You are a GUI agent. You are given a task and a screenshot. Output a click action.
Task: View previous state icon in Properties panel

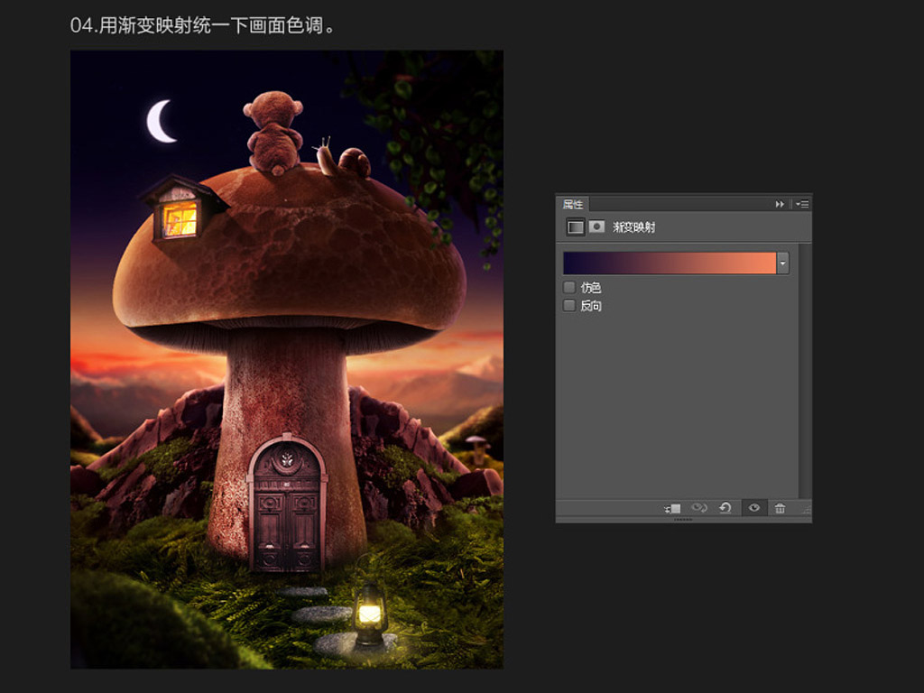[x=699, y=508]
